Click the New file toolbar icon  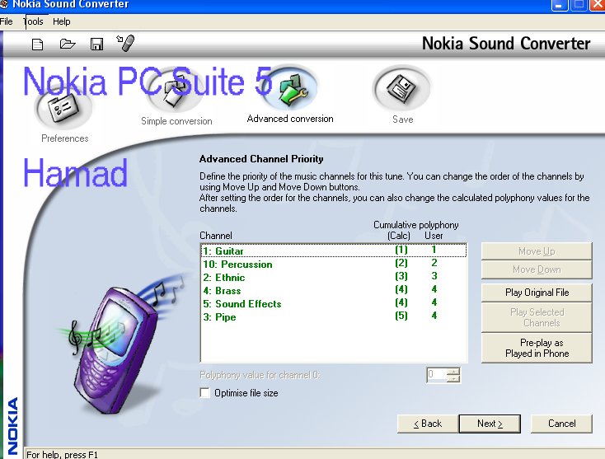[x=37, y=44]
